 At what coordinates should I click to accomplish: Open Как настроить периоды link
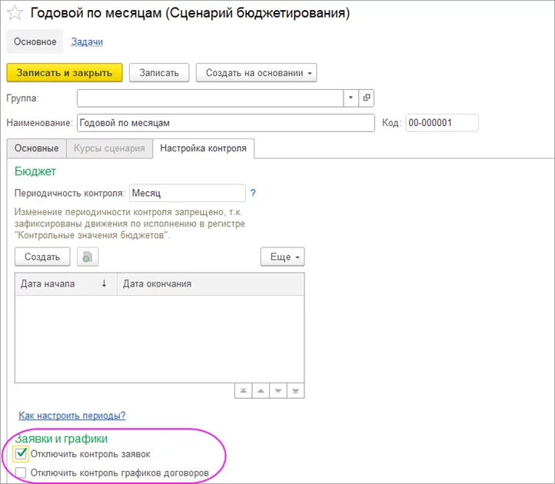71,416
